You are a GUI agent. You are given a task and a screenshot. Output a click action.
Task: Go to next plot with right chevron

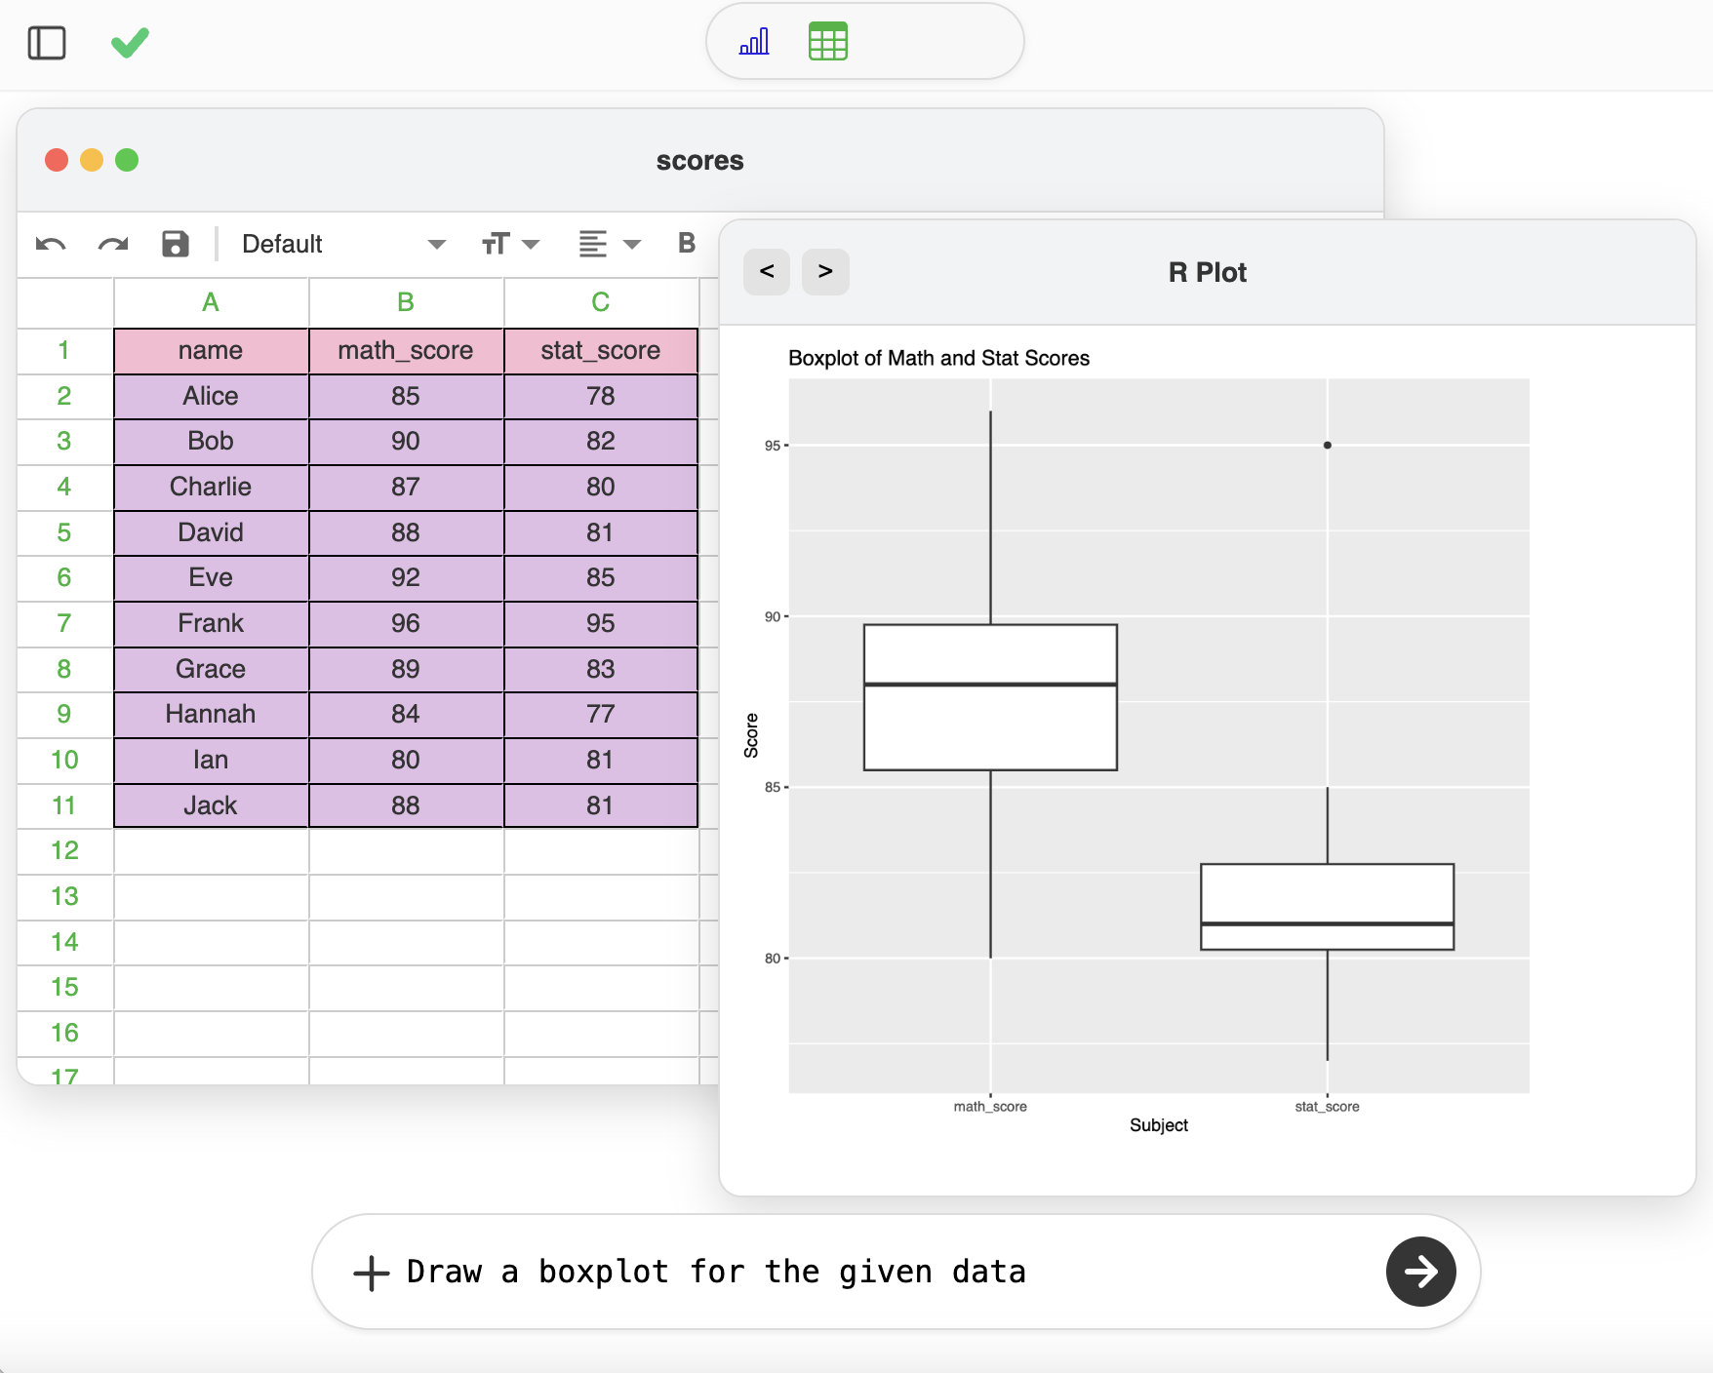tap(825, 272)
